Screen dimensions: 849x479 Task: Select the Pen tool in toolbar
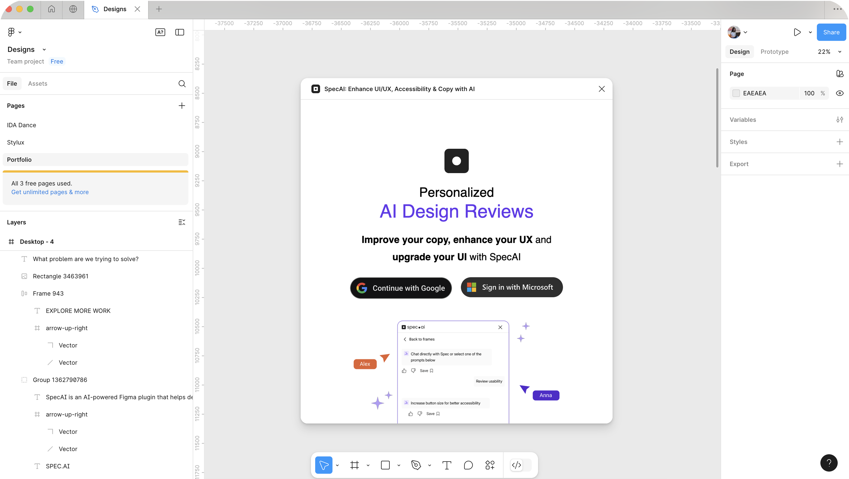pos(416,465)
